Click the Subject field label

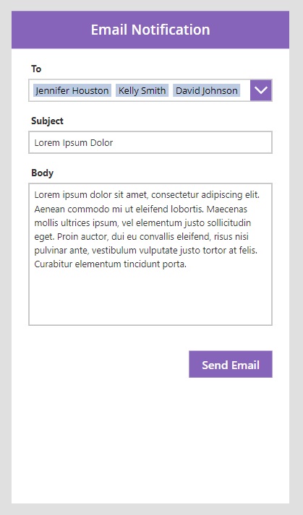click(x=48, y=121)
